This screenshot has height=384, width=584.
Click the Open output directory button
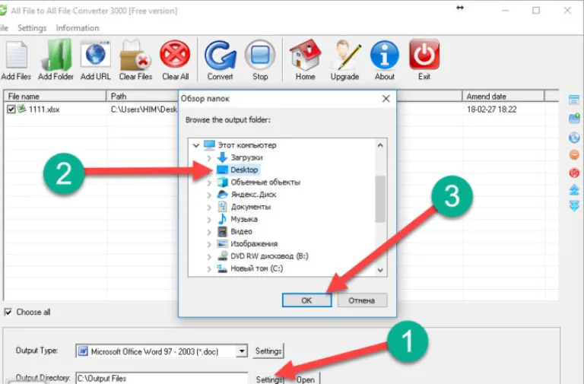click(x=306, y=379)
